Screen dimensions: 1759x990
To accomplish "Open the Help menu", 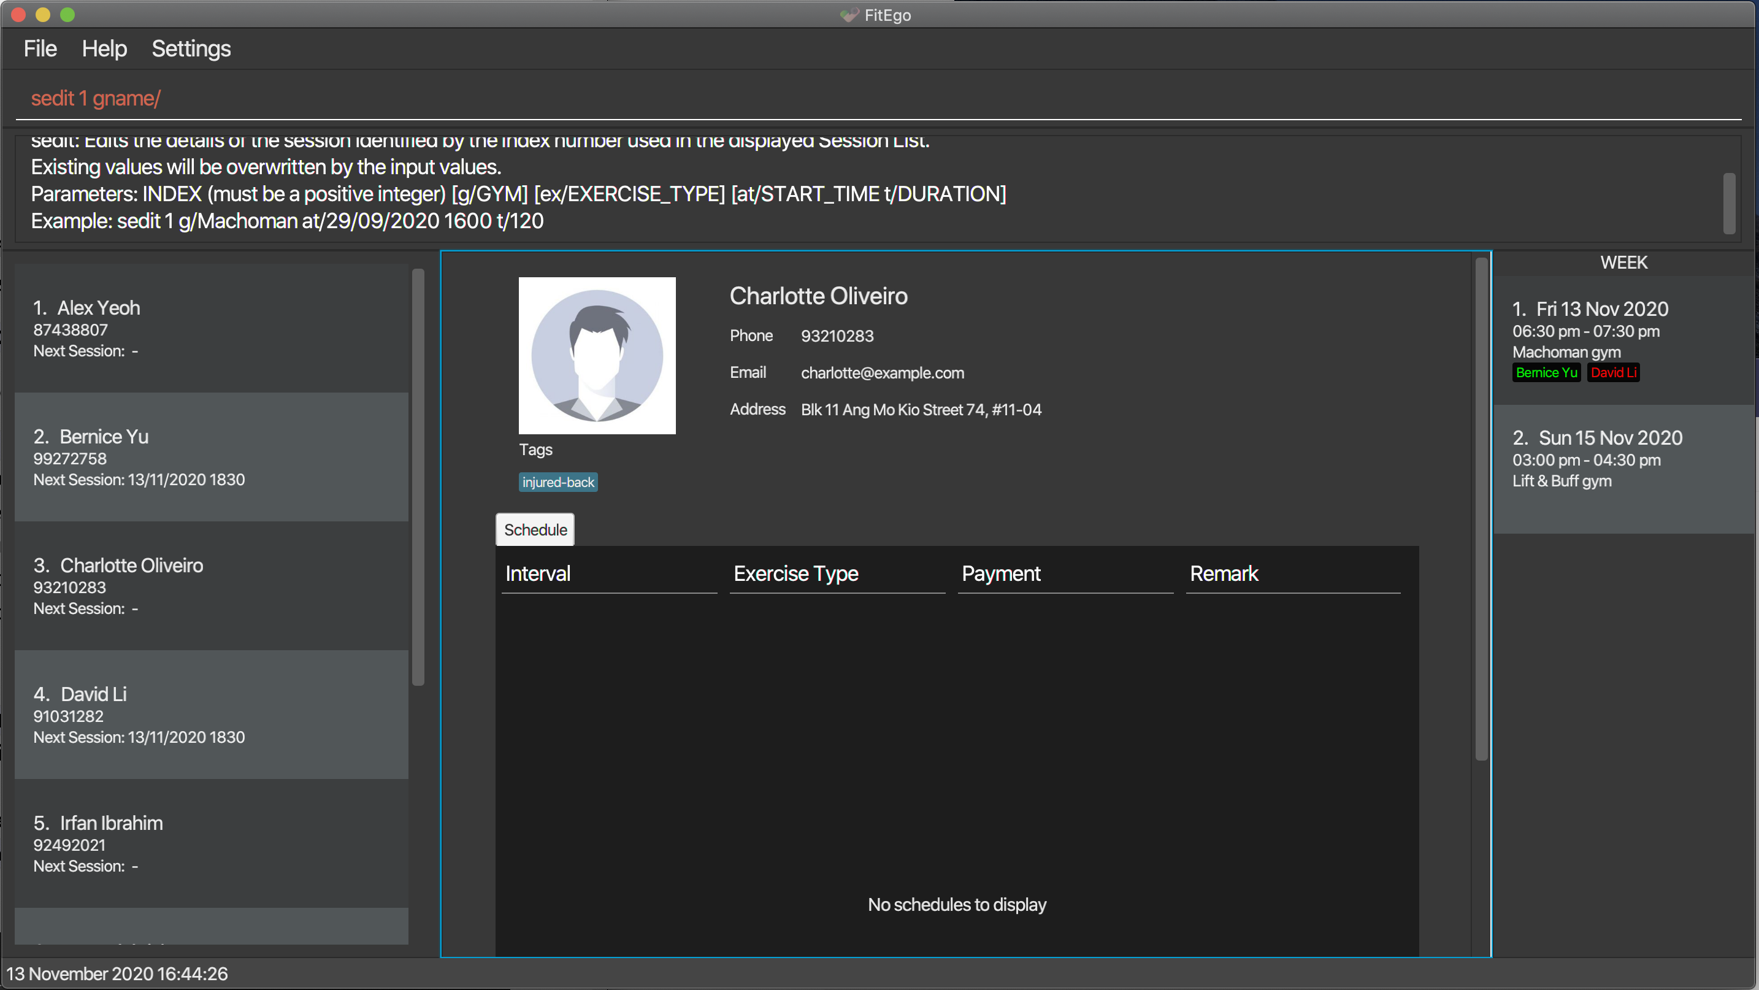I will pyautogui.click(x=104, y=49).
